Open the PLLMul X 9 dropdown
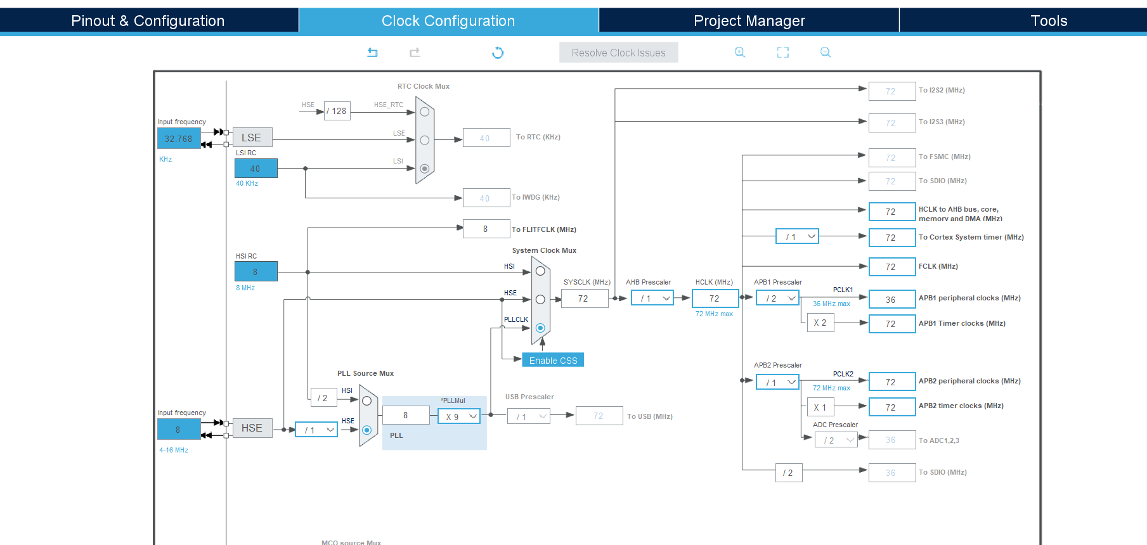Image resolution: width=1147 pixels, height=545 pixels. tap(459, 416)
